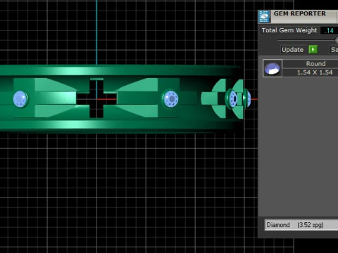Click the 1.54 X 1.54 gem size

pyautogui.click(x=315, y=72)
